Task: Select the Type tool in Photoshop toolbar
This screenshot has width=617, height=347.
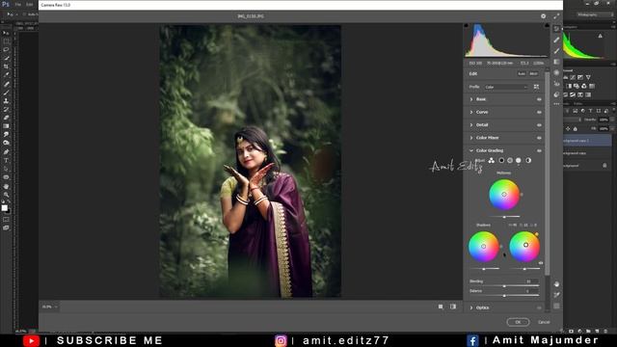Action: pyautogui.click(x=6, y=161)
